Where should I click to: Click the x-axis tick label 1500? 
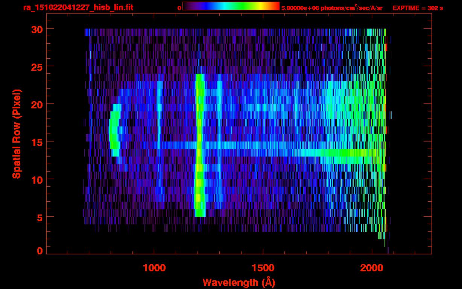click(263, 268)
